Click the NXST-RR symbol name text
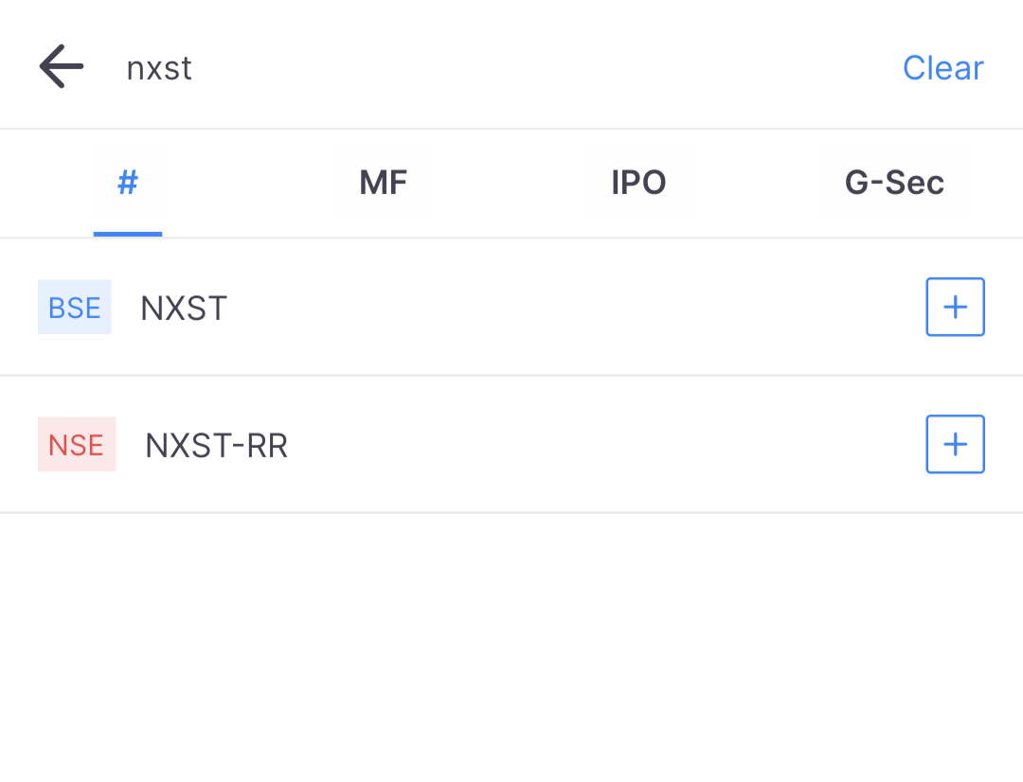The height and width of the screenshot is (782, 1023). pos(217,446)
